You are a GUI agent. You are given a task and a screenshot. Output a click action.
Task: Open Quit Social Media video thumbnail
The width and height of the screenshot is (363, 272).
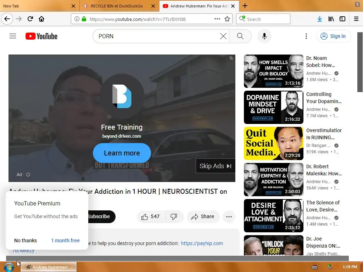(273, 143)
